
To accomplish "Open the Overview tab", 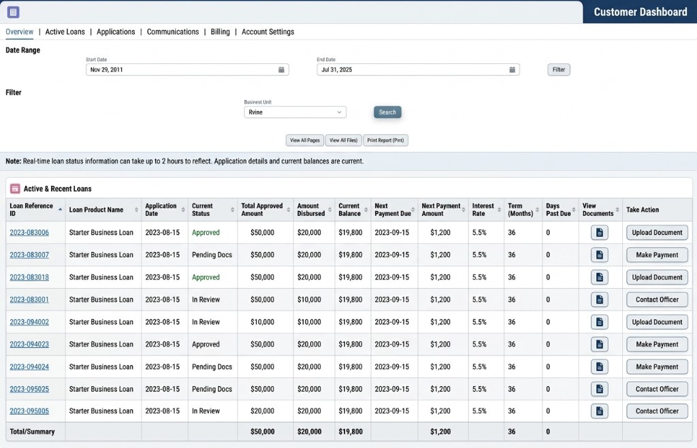I will (x=20, y=32).
